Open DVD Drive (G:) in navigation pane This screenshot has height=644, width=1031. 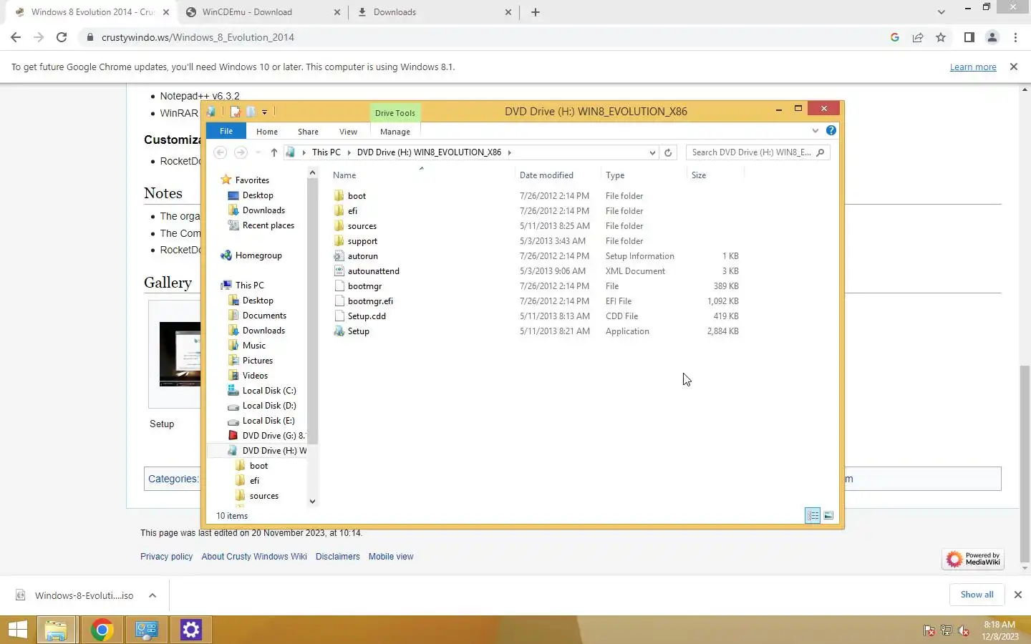point(274,436)
